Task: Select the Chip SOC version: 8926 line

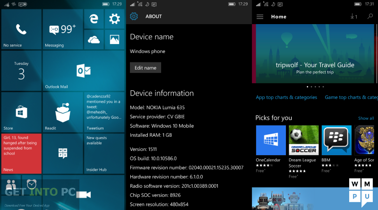Action: (x=155, y=195)
